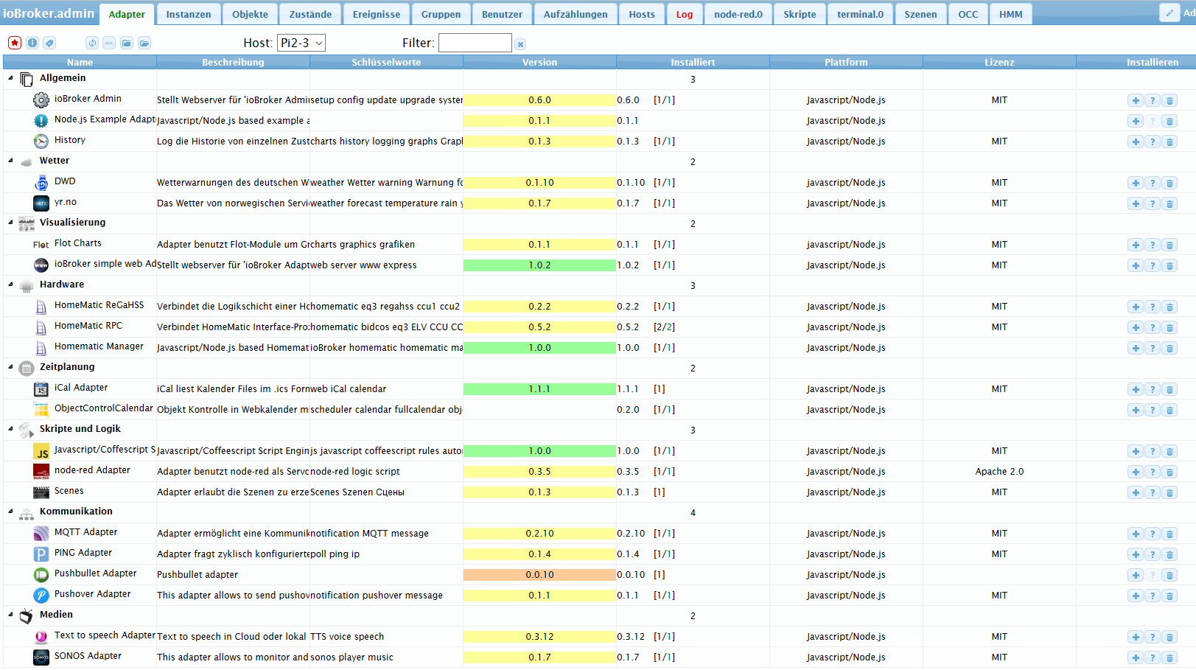The width and height of the screenshot is (1196, 670).
Task: Click the green 1.1.1 version cell
Action: (x=539, y=389)
